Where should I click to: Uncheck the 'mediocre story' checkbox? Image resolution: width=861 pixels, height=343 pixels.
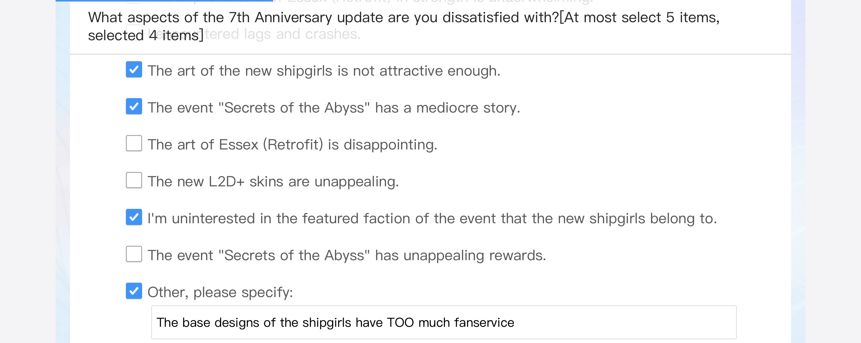pos(134,107)
